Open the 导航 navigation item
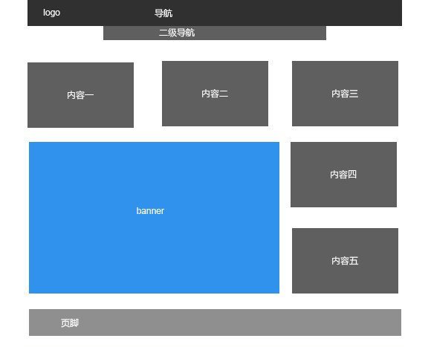Screen dimensions: 431x347 click(163, 13)
